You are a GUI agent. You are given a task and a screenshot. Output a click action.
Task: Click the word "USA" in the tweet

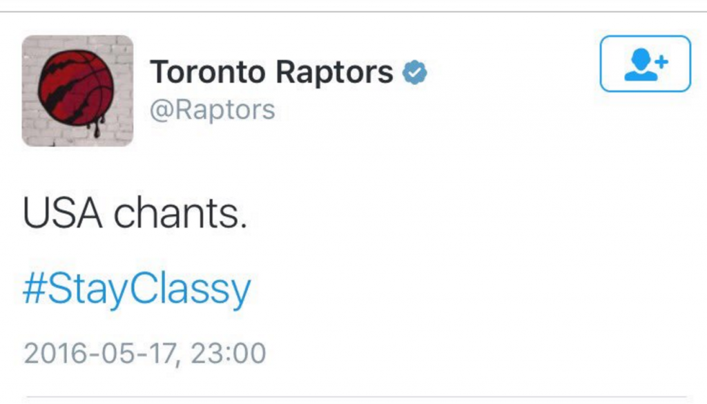64,216
